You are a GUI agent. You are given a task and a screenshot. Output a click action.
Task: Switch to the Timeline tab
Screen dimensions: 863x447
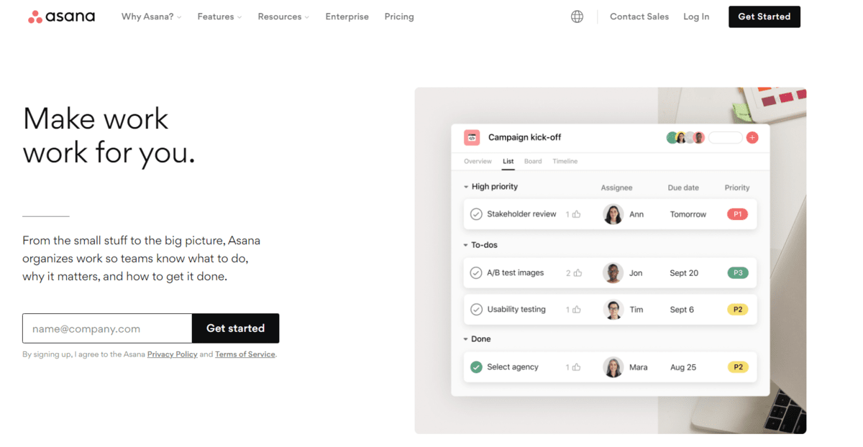pyautogui.click(x=565, y=161)
